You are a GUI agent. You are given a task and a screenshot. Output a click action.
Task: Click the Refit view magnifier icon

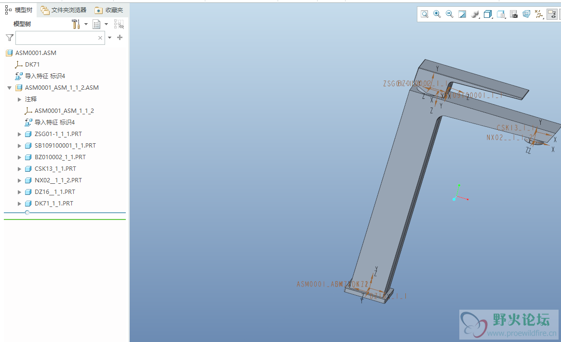(424, 14)
